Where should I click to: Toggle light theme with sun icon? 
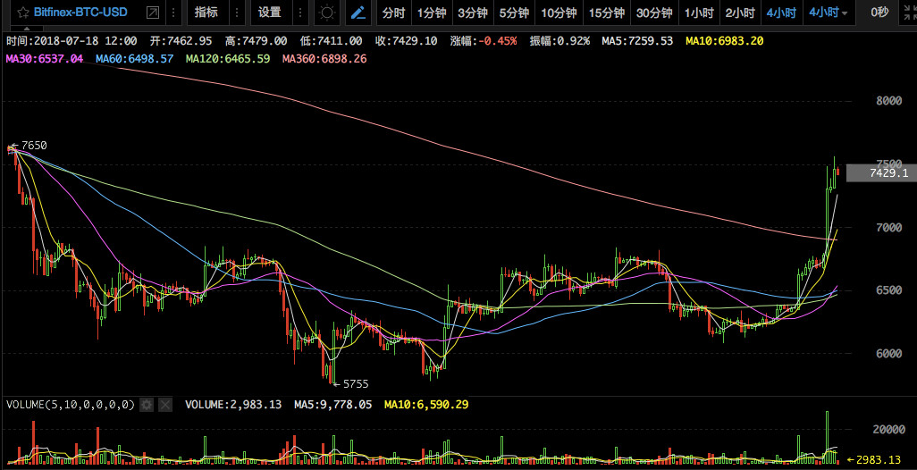(327, 13)
